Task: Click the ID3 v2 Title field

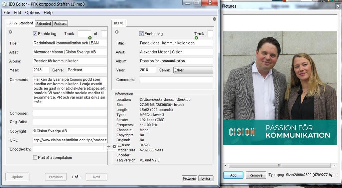Action: (x=70, y=43)
